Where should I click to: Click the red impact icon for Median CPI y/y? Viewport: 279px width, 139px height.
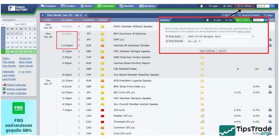point(102,116)
